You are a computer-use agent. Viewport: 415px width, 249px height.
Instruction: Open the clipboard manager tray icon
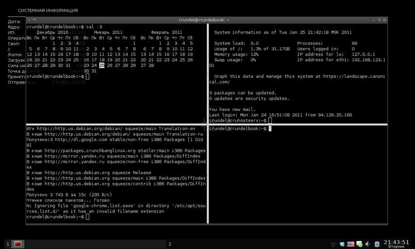coord(377,244)
